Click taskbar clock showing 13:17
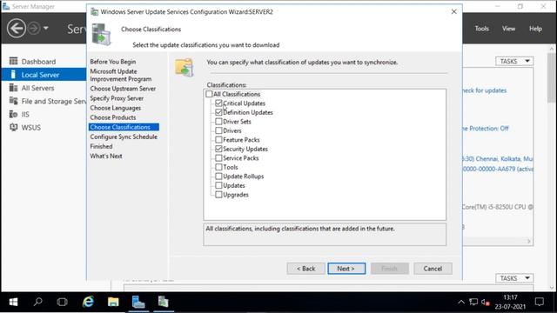This screenshot has height=313, width=557. pyautogui.click(x=510, y=302)
